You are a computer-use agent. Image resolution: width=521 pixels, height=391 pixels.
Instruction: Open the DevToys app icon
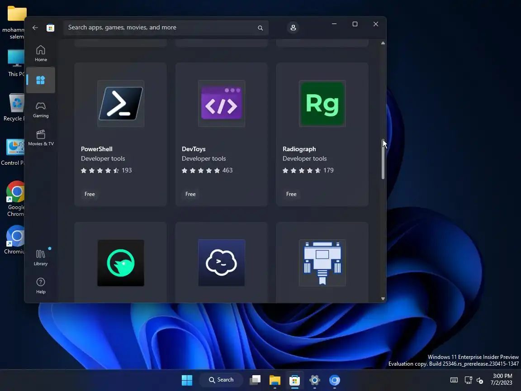(221, 103)
